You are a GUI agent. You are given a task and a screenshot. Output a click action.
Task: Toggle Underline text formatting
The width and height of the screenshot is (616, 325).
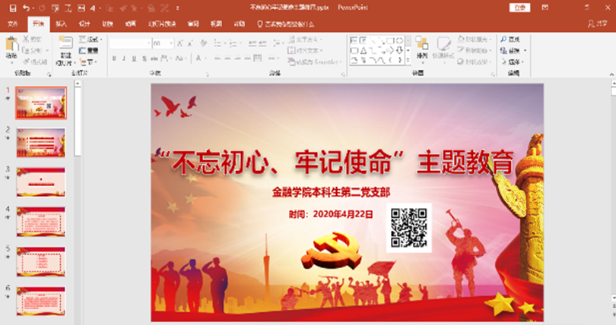135,58
